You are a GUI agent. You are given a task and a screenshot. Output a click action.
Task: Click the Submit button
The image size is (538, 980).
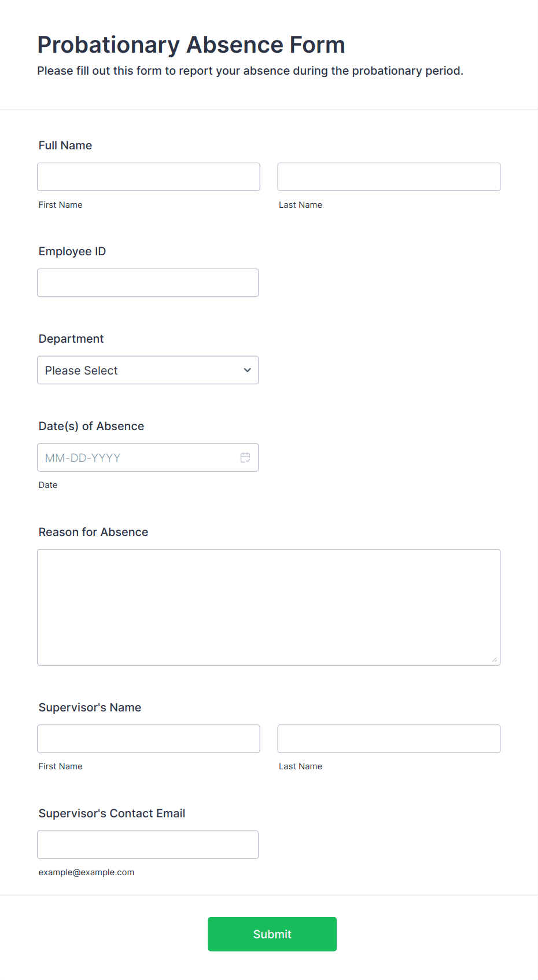point(272,934)
